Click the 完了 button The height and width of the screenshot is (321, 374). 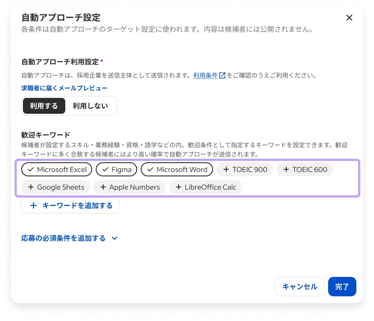tap(342, 287)
